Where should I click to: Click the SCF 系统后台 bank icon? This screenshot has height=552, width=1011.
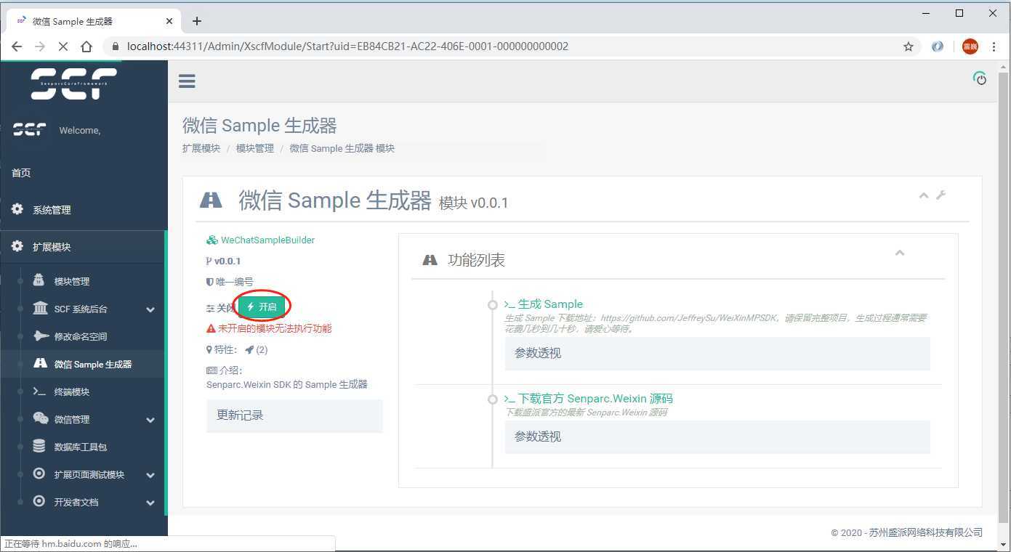click(41, 309)
